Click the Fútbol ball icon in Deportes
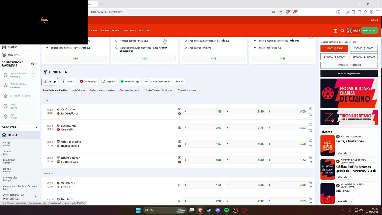The image size is (382, 215). 4,135
